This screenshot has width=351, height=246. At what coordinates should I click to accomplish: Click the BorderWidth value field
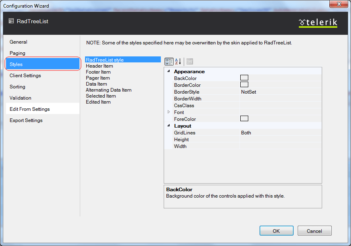[x=280, y=99]
